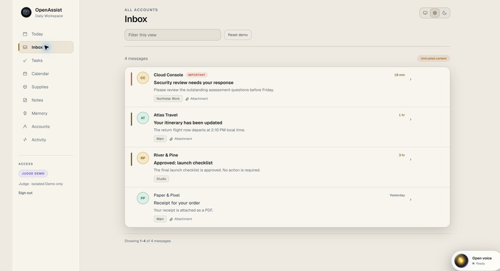
Task: Click the RP avatar for River & Pine
Action: click(x=143, y=158)
